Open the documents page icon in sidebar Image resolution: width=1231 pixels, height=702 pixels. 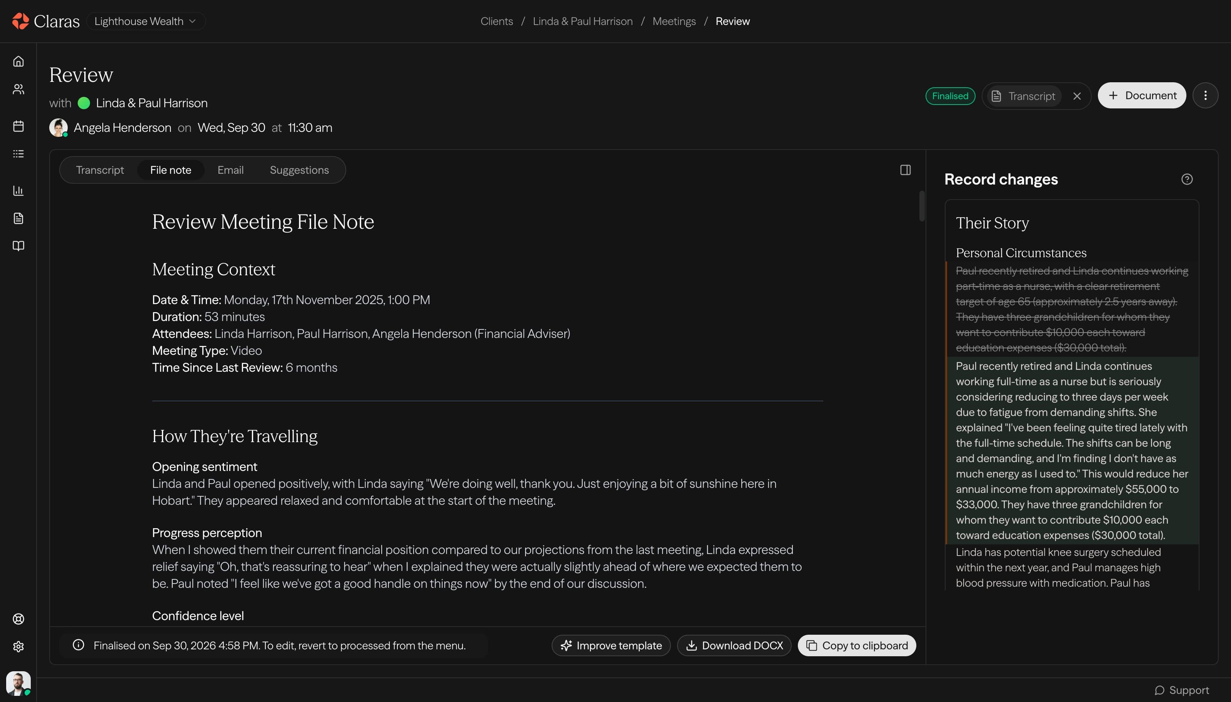tap(18, 218)
